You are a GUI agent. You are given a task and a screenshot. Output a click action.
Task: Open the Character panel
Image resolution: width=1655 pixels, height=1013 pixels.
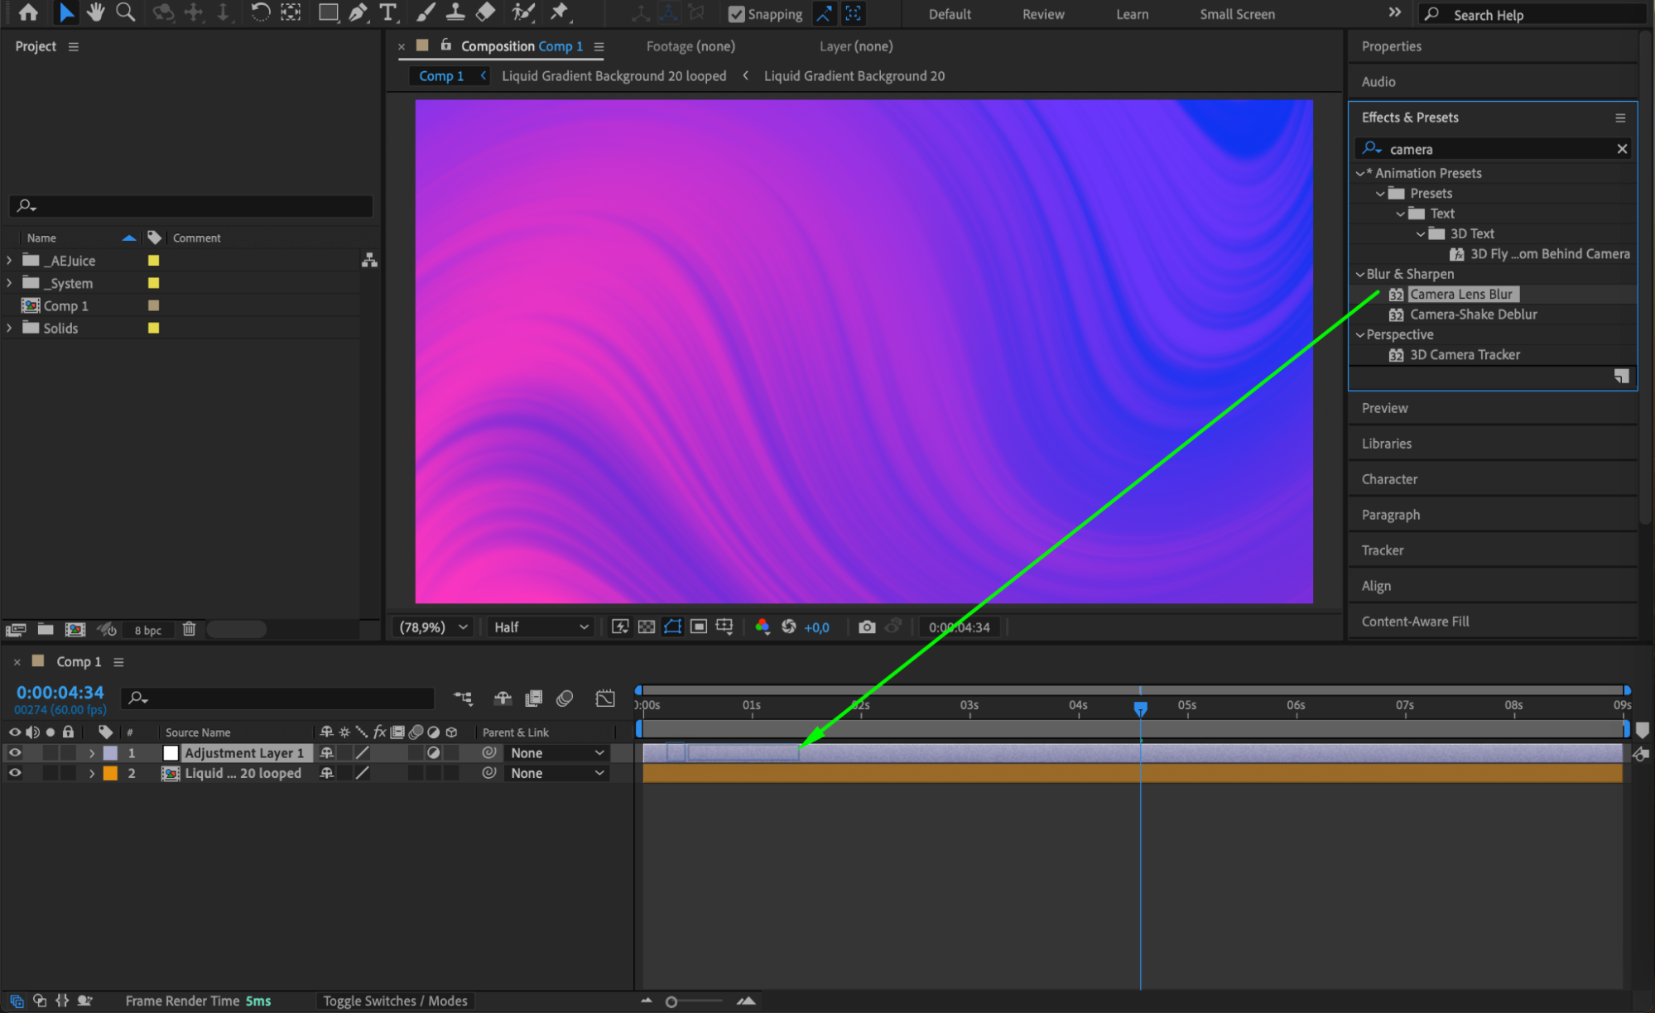1389,479
